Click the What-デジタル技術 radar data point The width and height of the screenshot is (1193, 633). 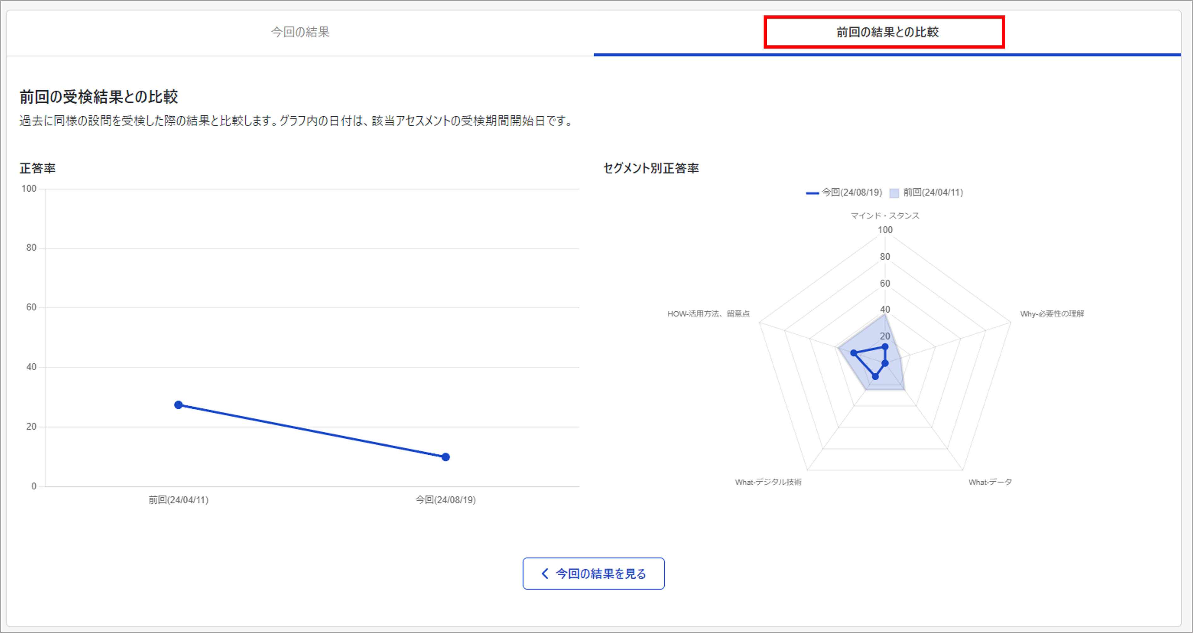[875, 377]
